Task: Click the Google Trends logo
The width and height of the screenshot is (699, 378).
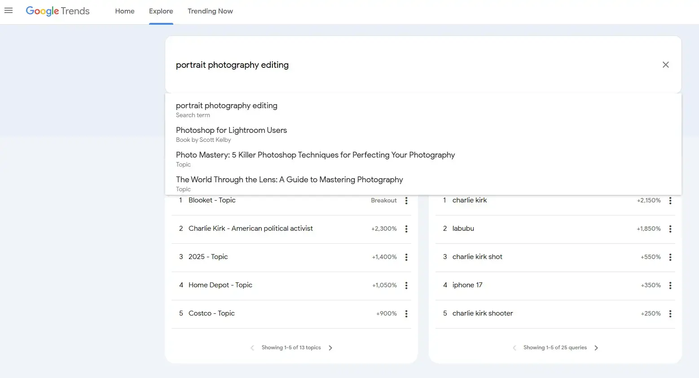Action: pos(57,11)
